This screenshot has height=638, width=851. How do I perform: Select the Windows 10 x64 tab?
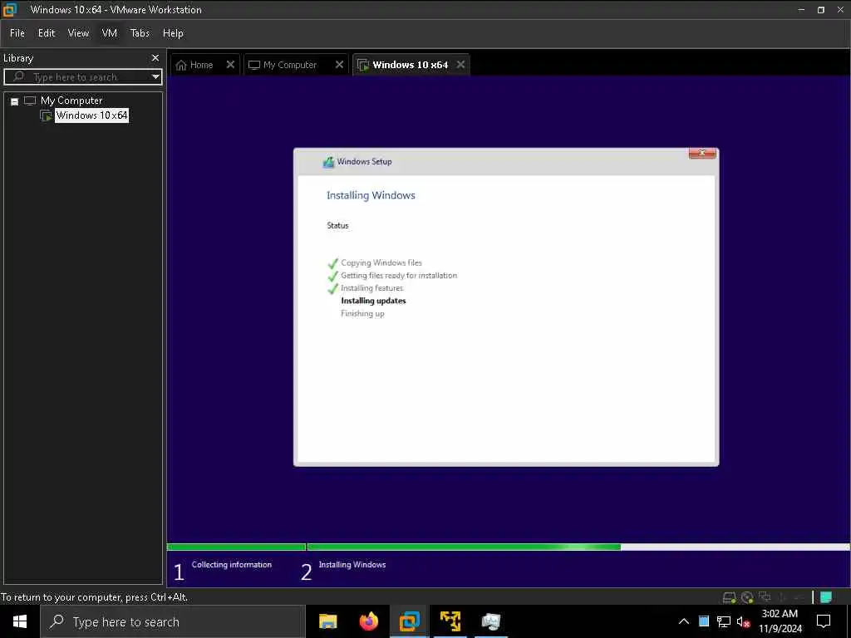[411, 65]
